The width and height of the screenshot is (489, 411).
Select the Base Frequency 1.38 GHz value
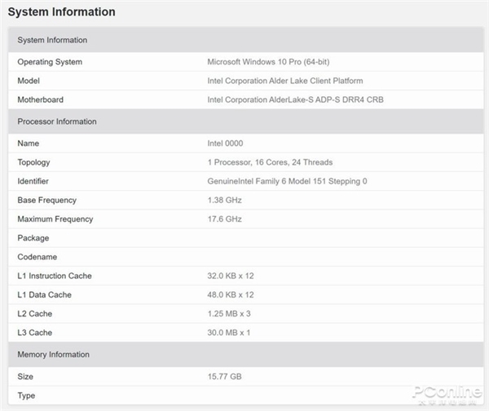(x=224, y=200)
